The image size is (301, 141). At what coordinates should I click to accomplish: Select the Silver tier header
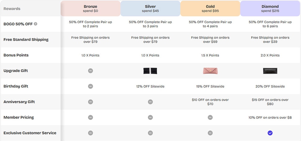pos(150,8)
